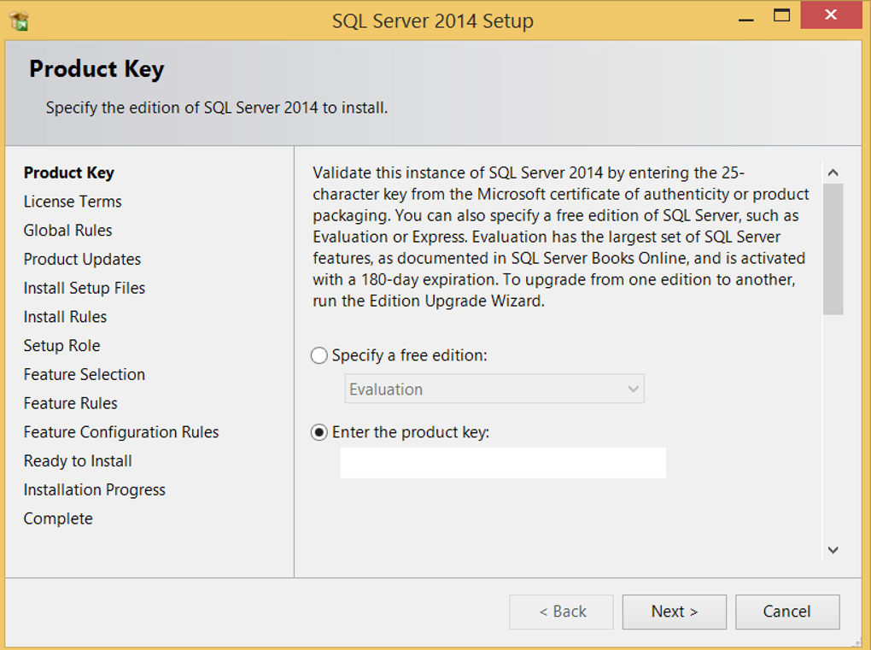
Task: Click the Next button
Action: 675,612
